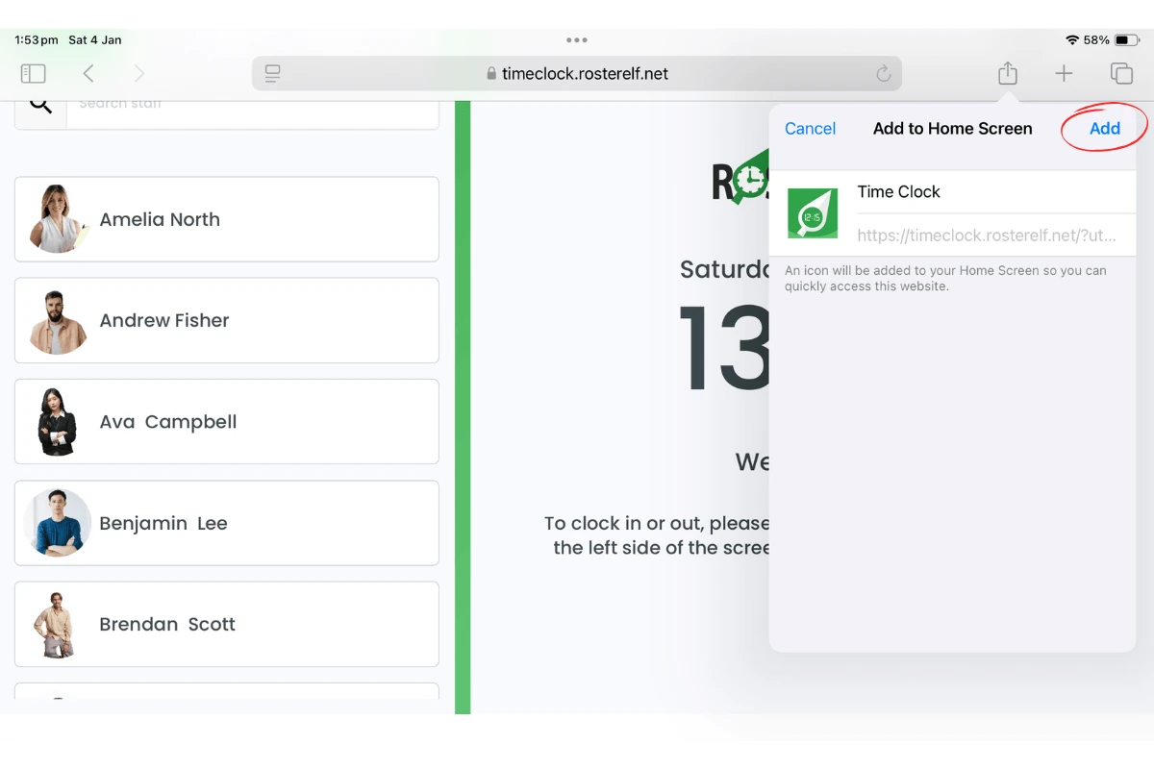The height and width of the screenshot is (769, 1154).
Task: Go back with the back arrow
Action: click(88, 73)
